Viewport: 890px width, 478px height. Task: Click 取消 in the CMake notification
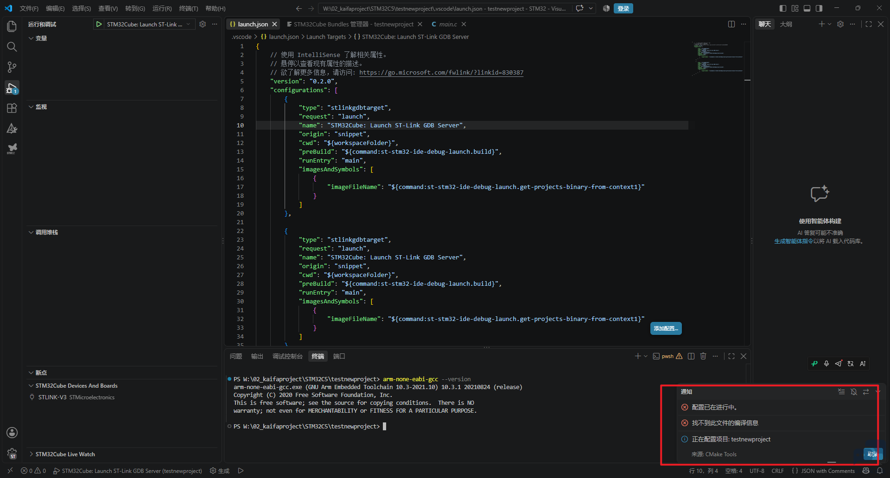point(873,454)
